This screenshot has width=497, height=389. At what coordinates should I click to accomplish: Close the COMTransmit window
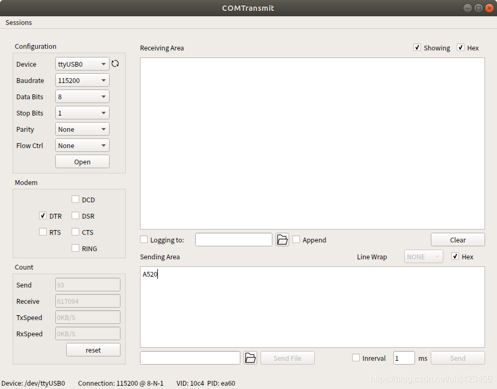489,8
